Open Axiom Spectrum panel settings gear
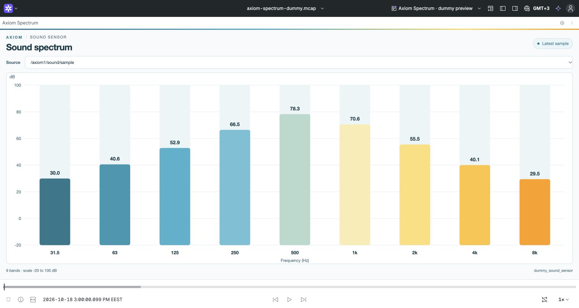Screen dimensions: 579x308 pyautogui.click(x=562, y=23)
